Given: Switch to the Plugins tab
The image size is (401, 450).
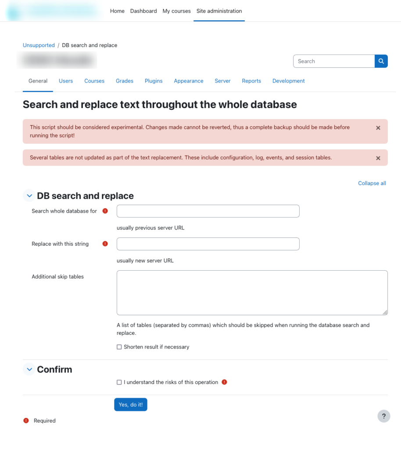Looking at the screenshot, I should pyautogui.click(x=154, y=81).
